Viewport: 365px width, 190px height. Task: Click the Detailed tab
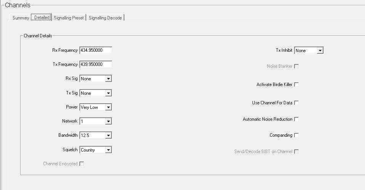click(x=42, y=18)
